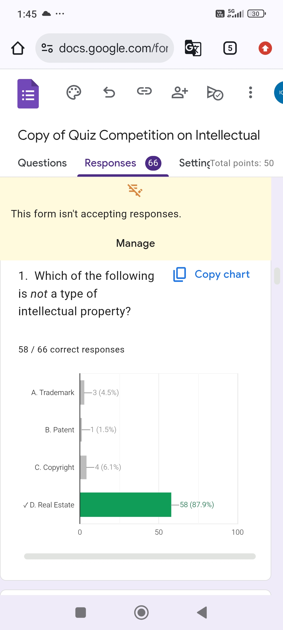Tap the red browser update icon
Image resolution: width=283 pixels, height=630 pixels.
(x=265, y=48)
